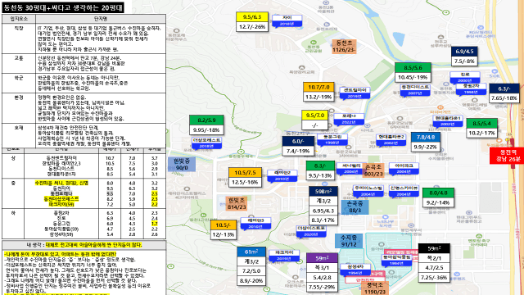Click the 5.4/2.8 cell
The height and width of the screenshot is (295, 524).
point(322,278)
